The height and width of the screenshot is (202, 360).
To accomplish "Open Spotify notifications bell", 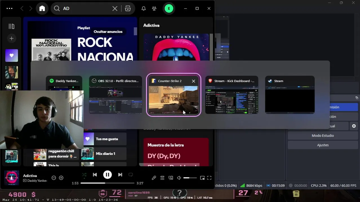I will pos(144,8).
